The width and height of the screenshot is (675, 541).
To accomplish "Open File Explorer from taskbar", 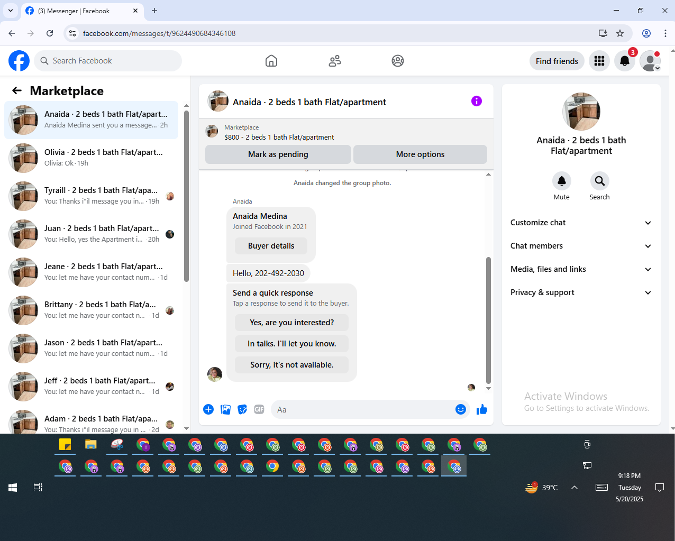I will pyautogui.click(x=91, y=445).
